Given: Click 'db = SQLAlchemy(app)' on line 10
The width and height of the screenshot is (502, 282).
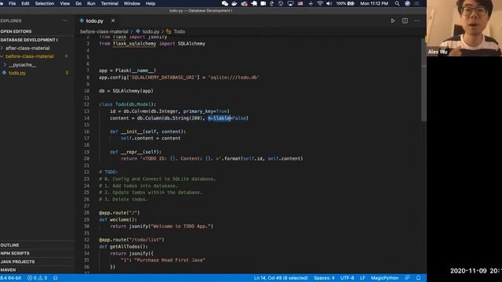Looking at the screenshot, I should click(126, 91).
